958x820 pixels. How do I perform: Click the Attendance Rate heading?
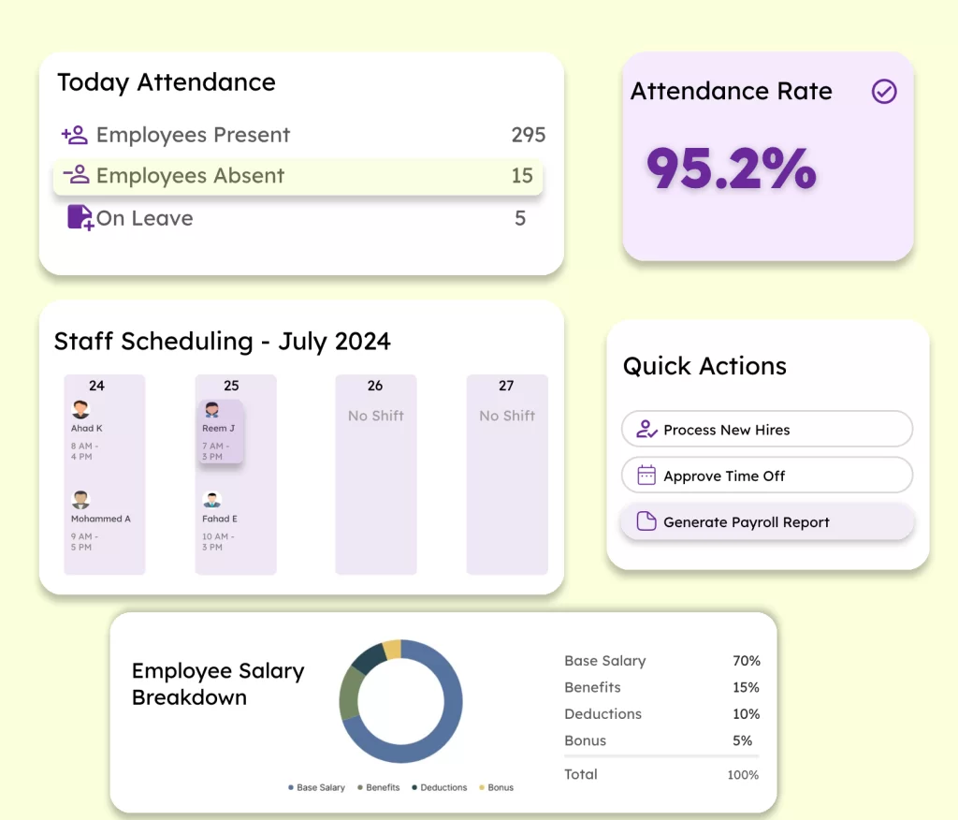[732, 91]
